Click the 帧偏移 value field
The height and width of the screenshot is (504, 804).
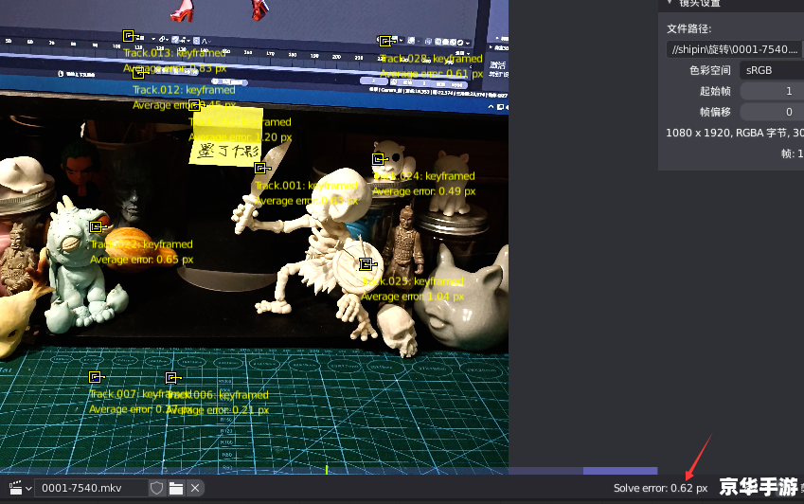[x=772, y=112]
